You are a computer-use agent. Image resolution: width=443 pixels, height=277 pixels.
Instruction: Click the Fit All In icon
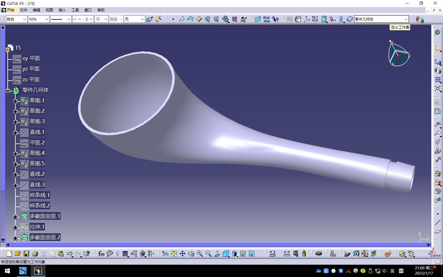174,254
